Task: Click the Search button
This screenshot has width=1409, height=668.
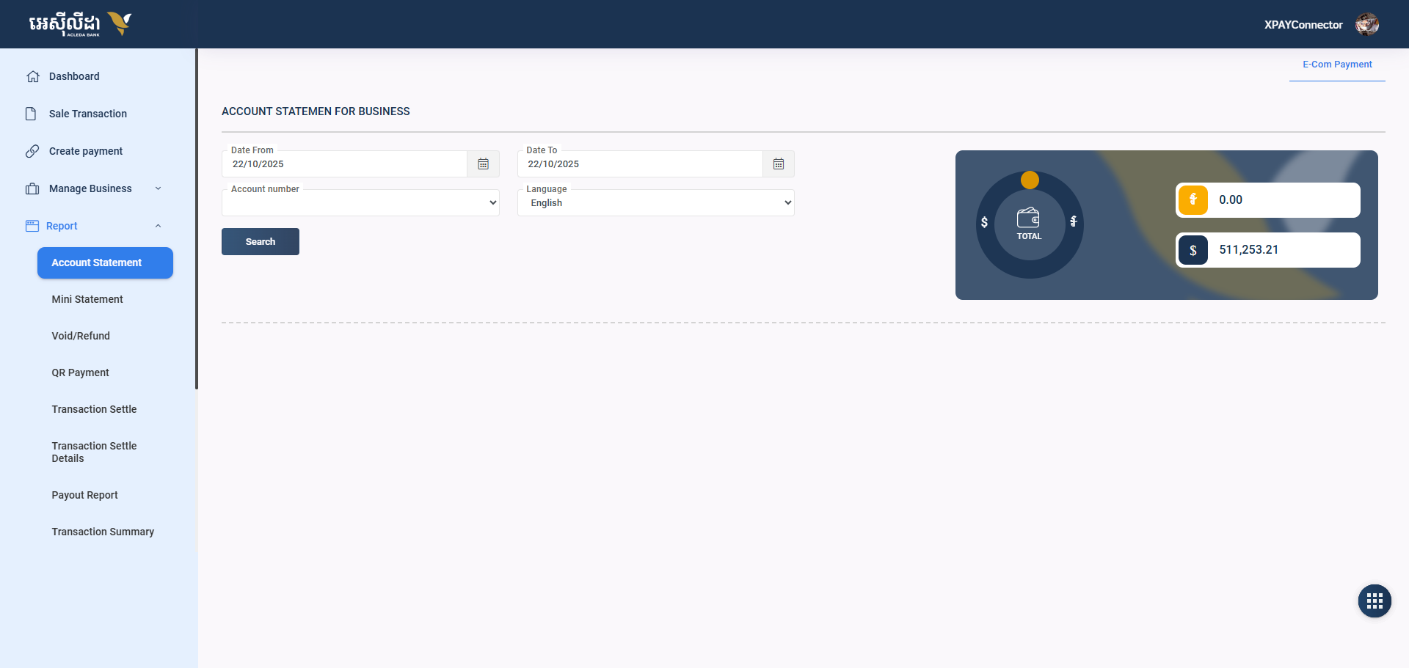Action: click(x=261, y=242)
